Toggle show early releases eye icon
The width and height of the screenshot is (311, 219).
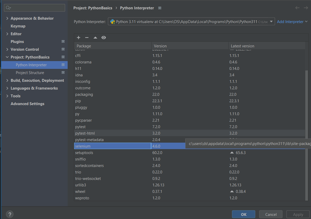[104, 38]
